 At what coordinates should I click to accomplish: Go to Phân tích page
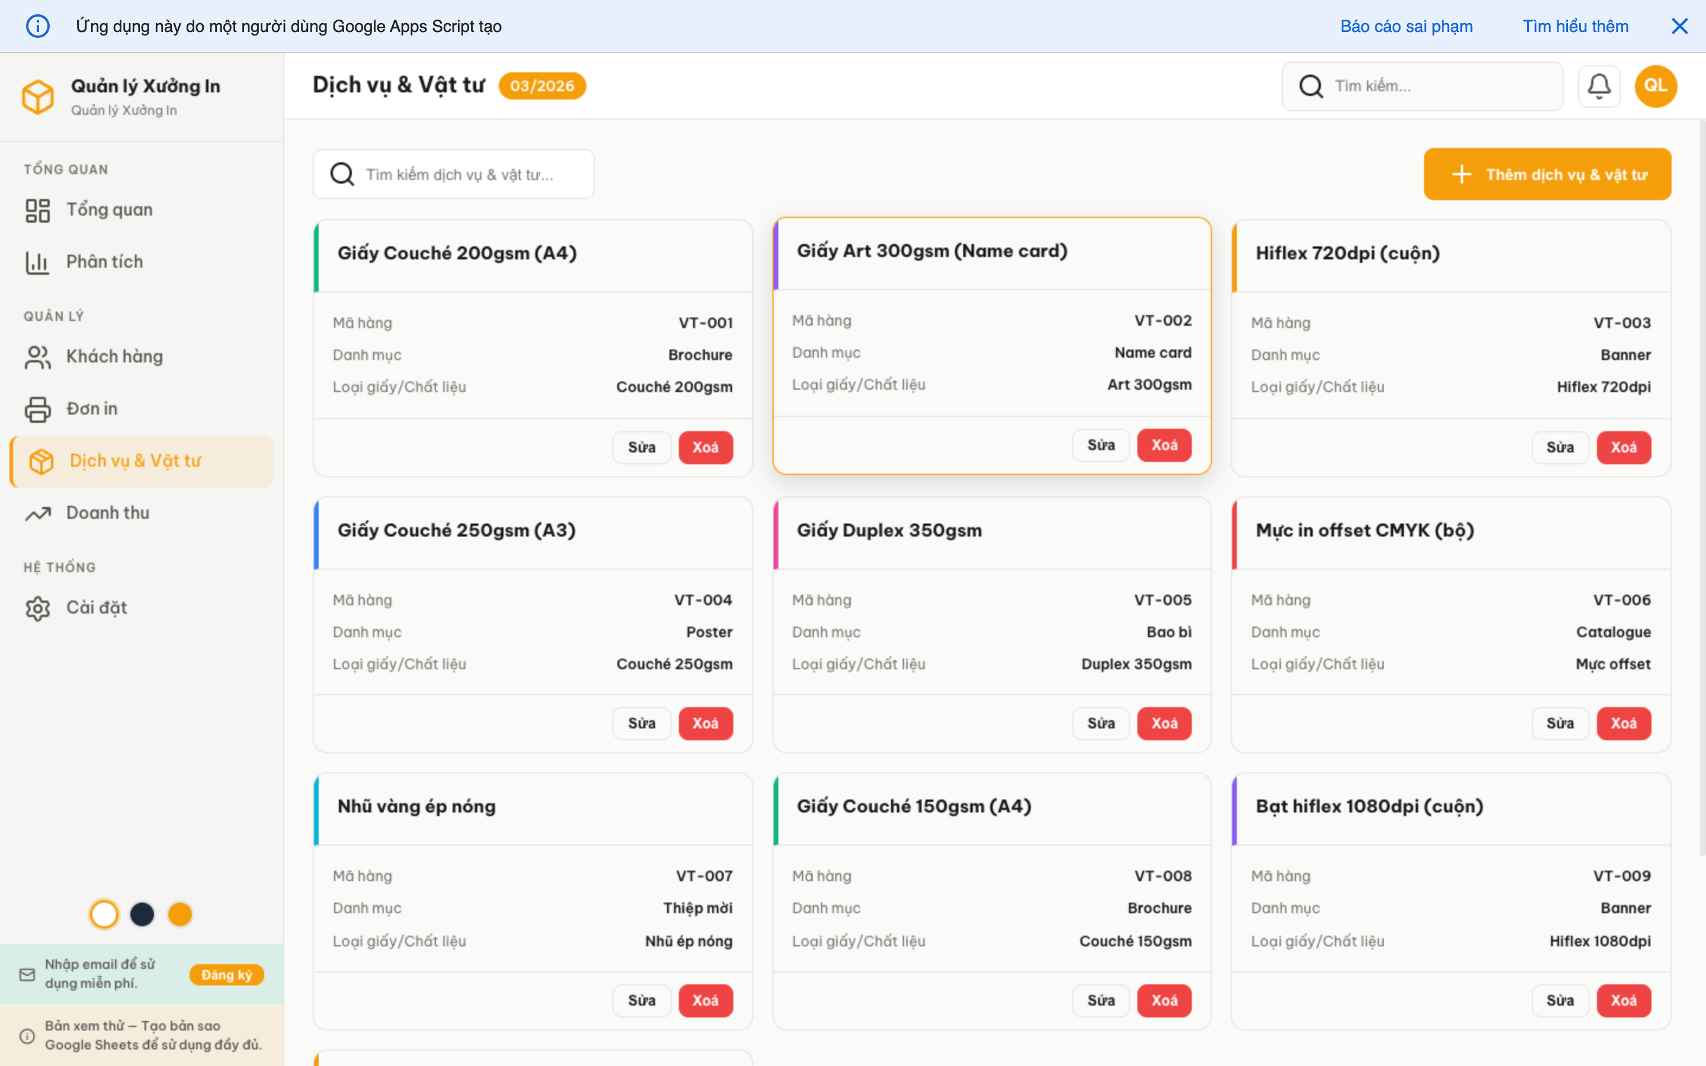pos(104,262)
